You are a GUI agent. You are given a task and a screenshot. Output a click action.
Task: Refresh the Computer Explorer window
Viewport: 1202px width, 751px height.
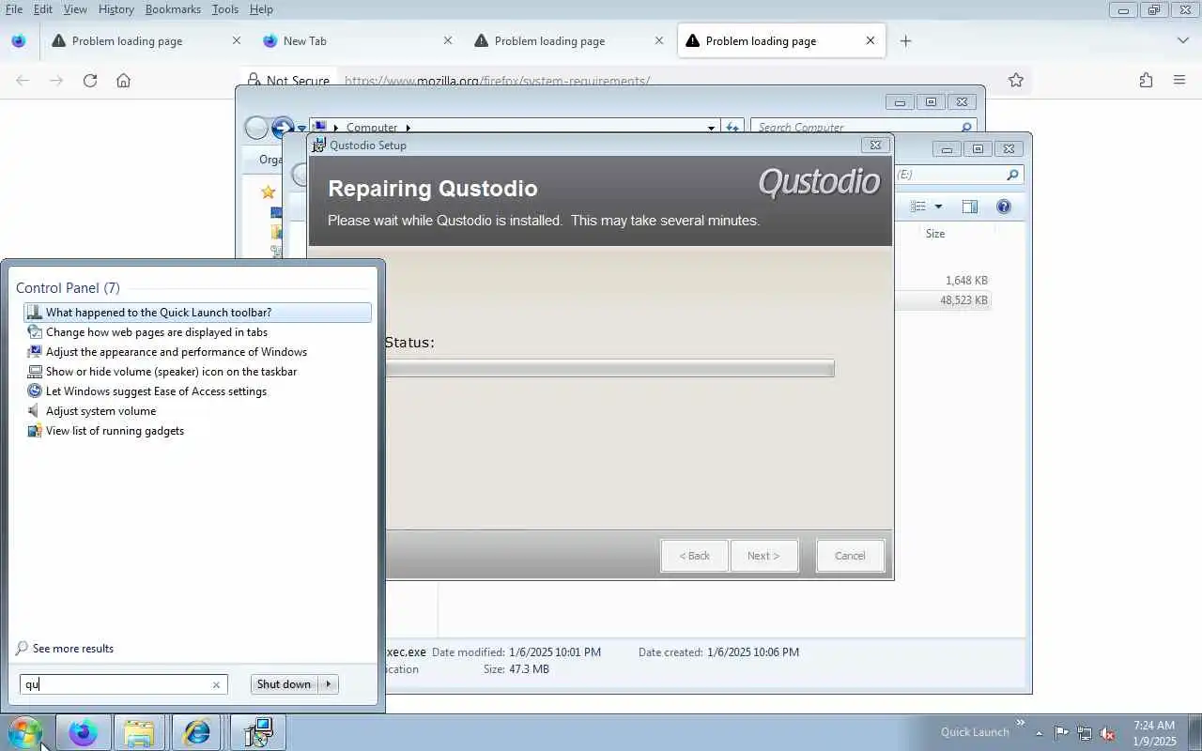[x=733, y=128]
